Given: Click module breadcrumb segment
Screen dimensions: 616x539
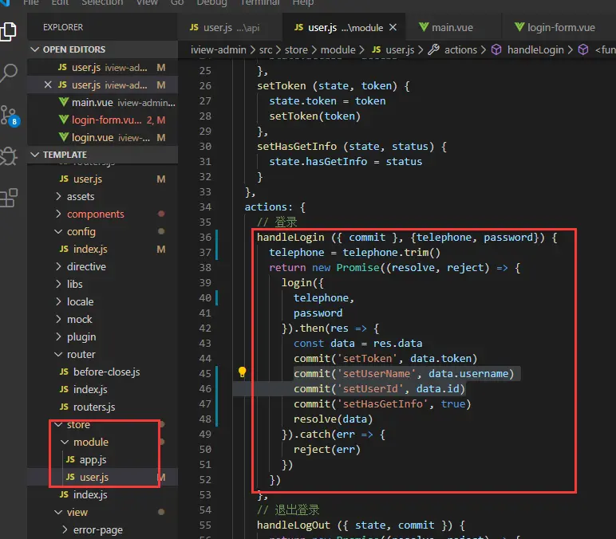Looking at the screenshot, I should [x=338, y=50].
